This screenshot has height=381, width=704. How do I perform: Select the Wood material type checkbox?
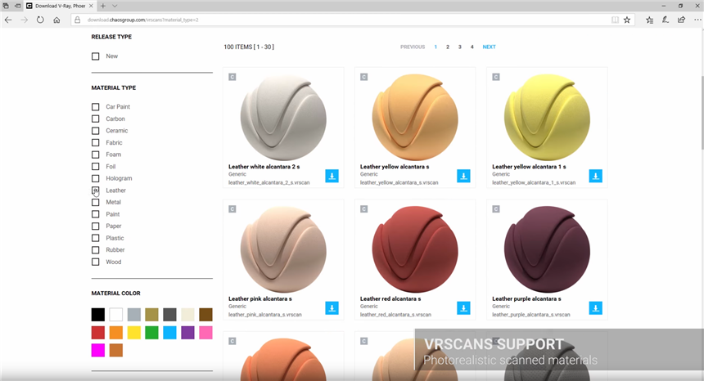(96, 262)
